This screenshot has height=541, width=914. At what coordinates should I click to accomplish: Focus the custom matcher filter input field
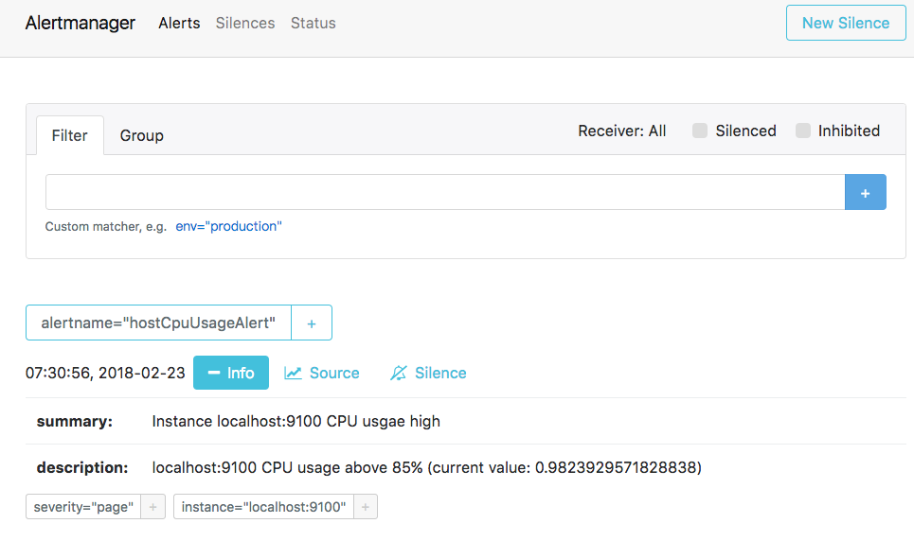click(x=445, y=192)
